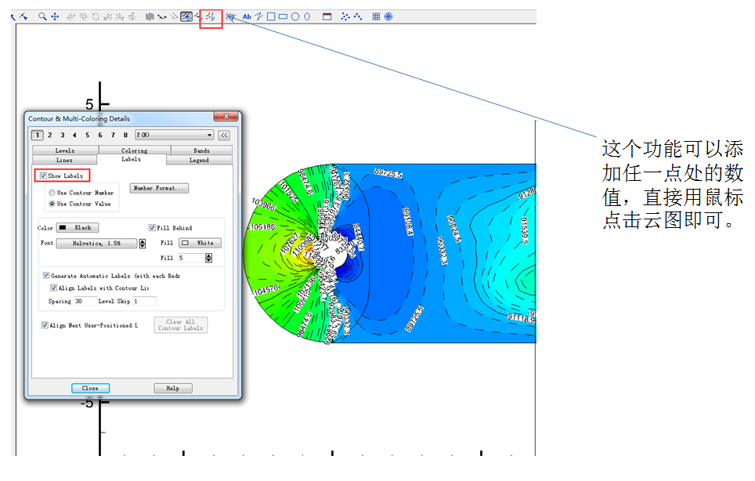
Task: Select the Circle shape tool
Action: (295, 16)
